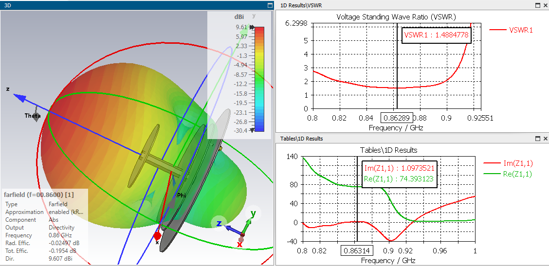Click the Output Directivity value
Viewport: 549px width, 266px height.
[x=61, y=228]
